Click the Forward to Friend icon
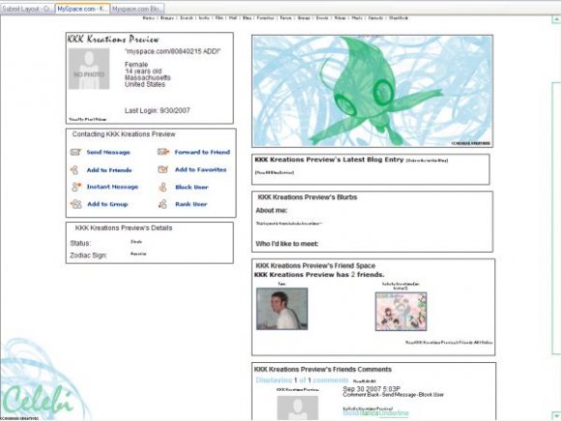561x421 pixels. [163, 152]
